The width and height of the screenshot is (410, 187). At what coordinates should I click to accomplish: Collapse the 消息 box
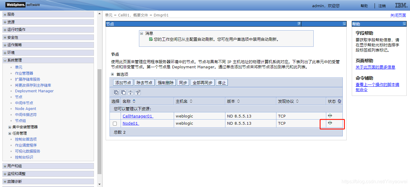pos(141,34)
